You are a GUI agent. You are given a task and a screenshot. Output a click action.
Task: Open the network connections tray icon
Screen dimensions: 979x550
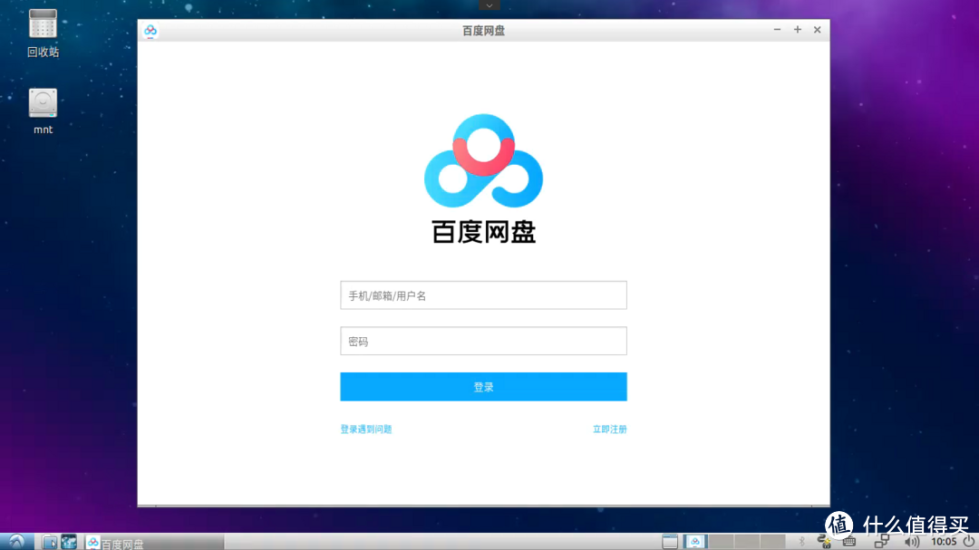click(882, 541)
